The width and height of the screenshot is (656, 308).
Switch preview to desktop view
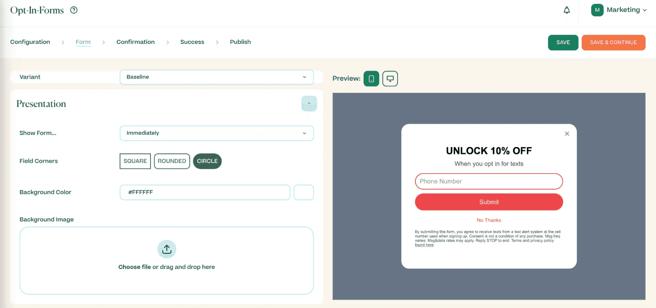tap(390, 78)
